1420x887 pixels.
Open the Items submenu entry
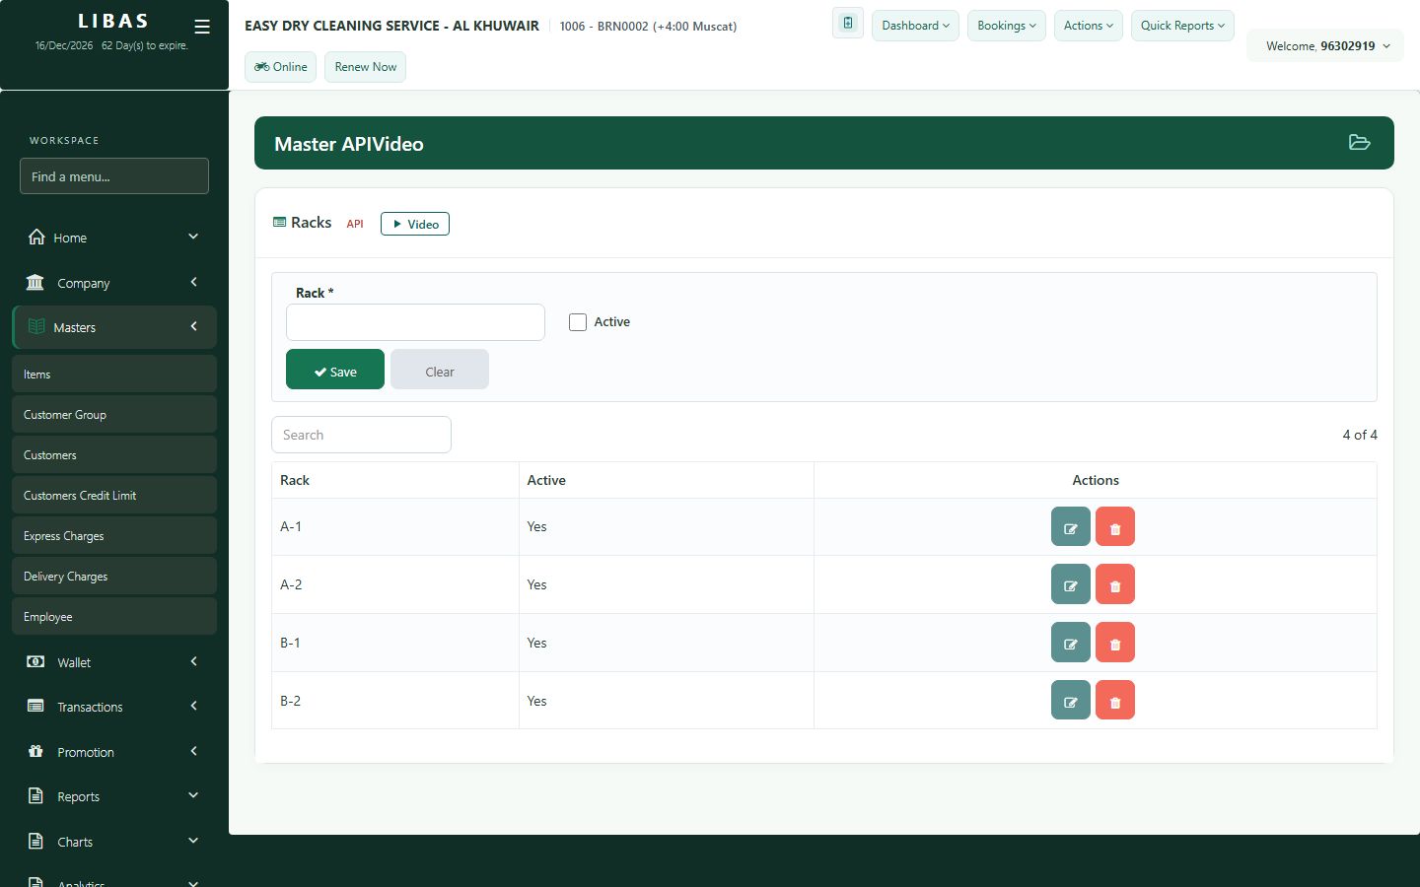point(114,375)
